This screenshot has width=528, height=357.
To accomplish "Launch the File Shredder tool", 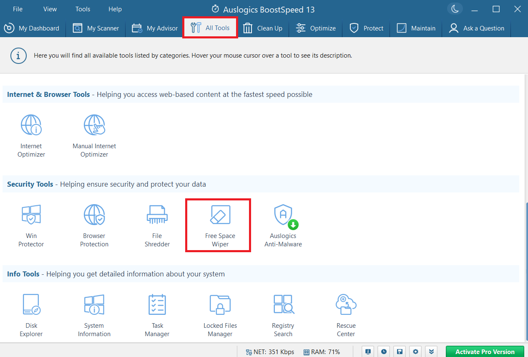I will 157,226.
